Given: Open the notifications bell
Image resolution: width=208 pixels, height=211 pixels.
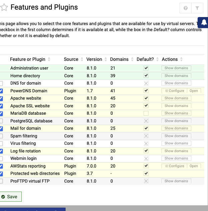Looking at the screenshot, I should [x=204, y=22].
